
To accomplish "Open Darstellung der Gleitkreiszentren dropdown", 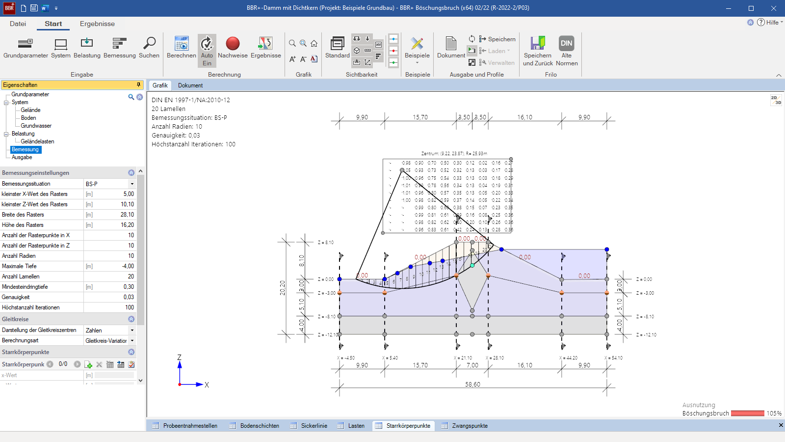I will click(132, 330).
